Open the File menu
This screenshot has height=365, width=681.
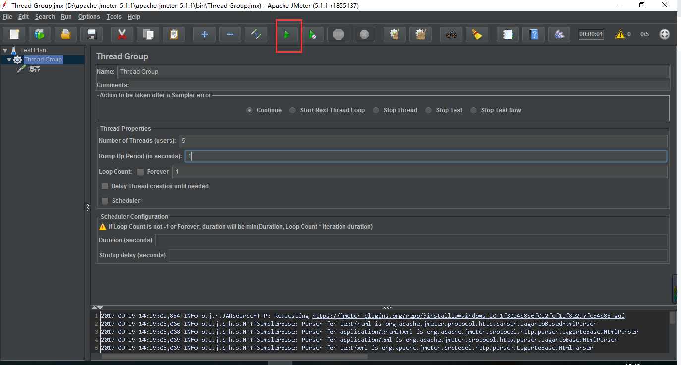click(x=7, y=17)
